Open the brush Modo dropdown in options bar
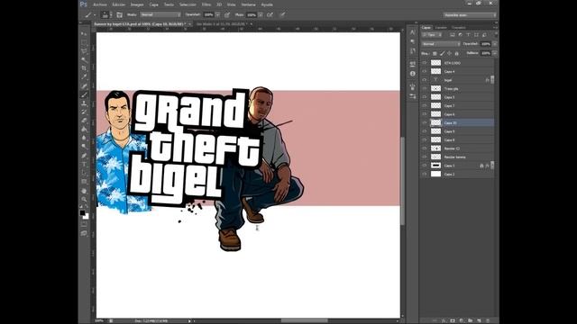 (160, 14)
